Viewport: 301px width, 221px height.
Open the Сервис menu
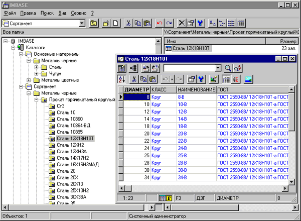pos(78,13)
